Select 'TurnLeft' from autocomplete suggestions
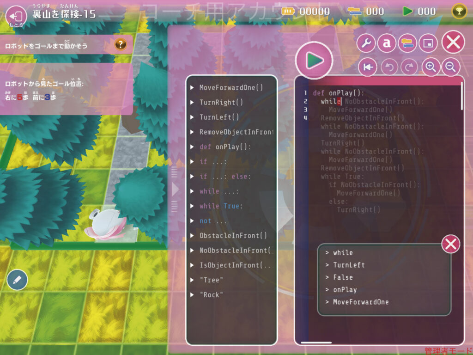 349,265
